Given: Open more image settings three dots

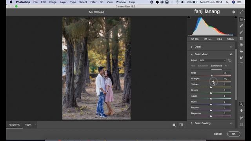Looking at the screenshot, I should point(241,63).
